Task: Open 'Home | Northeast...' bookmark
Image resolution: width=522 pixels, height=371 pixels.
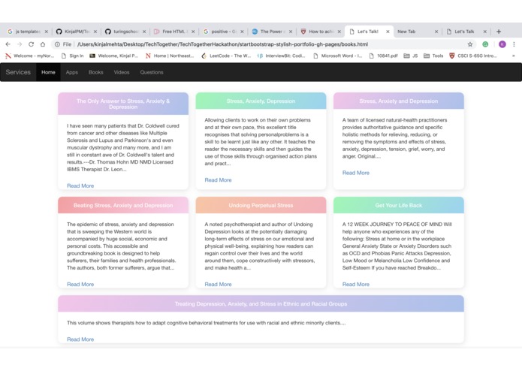Action: (x=170, y=56)
